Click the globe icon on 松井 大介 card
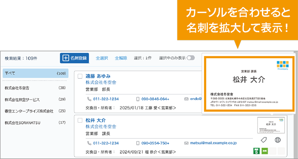The image size is (298, 159). [x=278, y=140]
